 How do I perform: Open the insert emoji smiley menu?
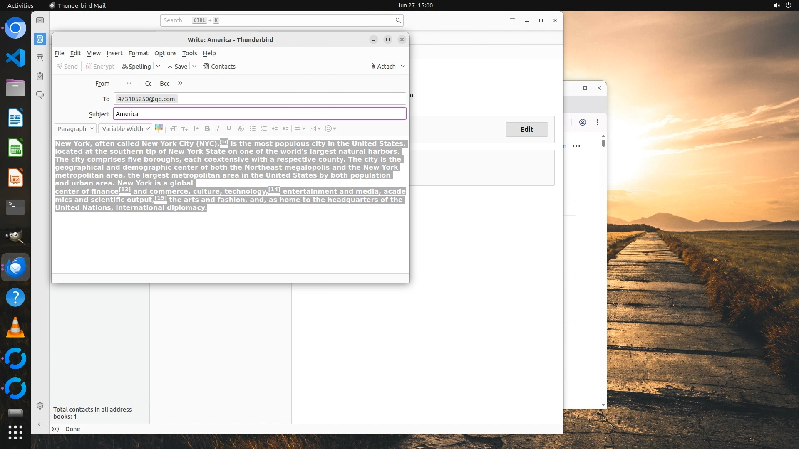[330, 128]
